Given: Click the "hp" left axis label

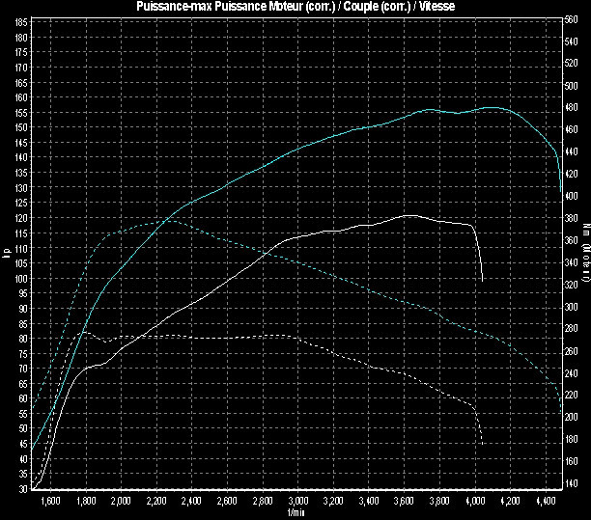Looking at the screenshot, I should pyautogui.click(x=6, y=255).
